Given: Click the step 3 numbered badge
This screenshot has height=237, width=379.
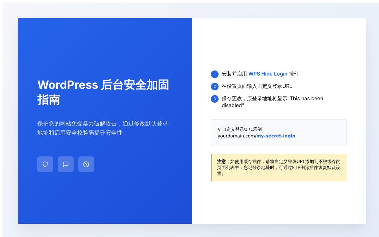Looking at the screenshot, I should (x=215, y=99).
